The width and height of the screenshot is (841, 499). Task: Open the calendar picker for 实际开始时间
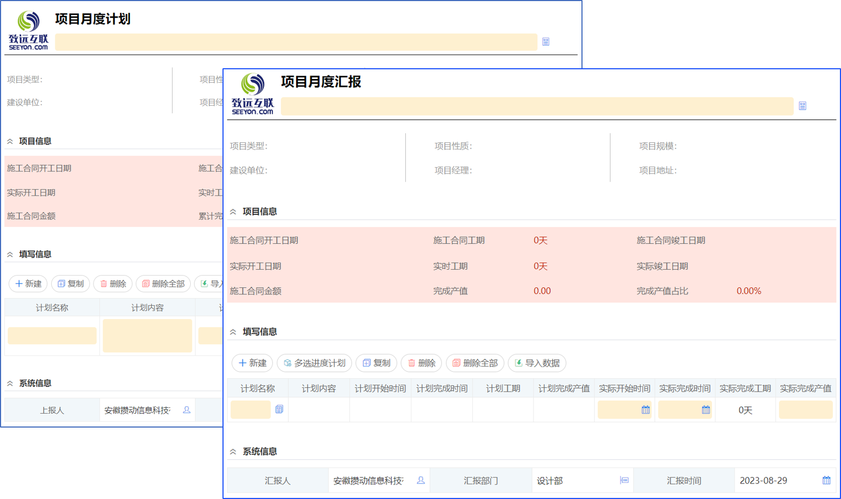pyautogui.click(x=646, y=409)
